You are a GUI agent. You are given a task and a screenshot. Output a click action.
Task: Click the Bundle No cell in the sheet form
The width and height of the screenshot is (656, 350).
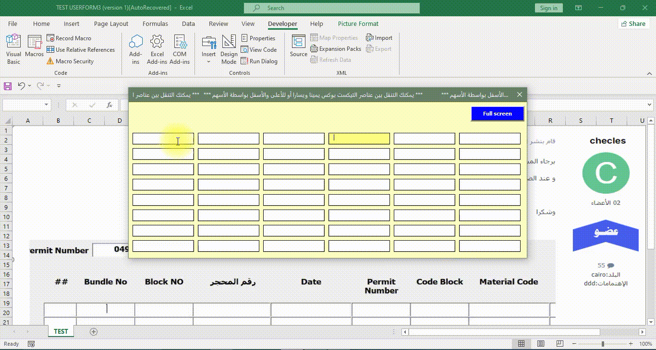(106, 310)
